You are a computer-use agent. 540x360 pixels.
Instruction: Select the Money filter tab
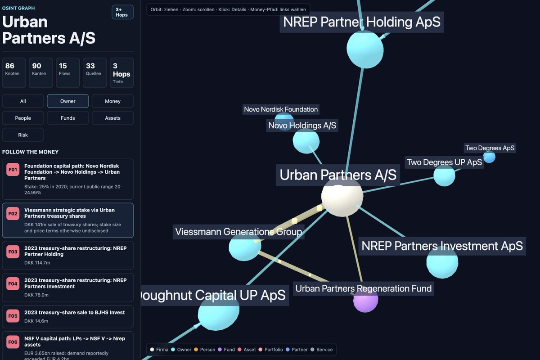pyautogui.click(x=112, y=101)
